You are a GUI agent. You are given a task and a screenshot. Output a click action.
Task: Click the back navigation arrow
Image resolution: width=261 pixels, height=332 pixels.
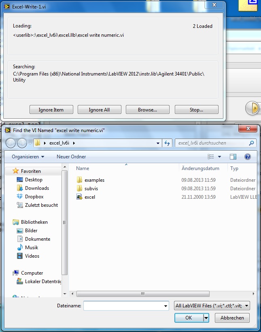(x=11, y=143)
